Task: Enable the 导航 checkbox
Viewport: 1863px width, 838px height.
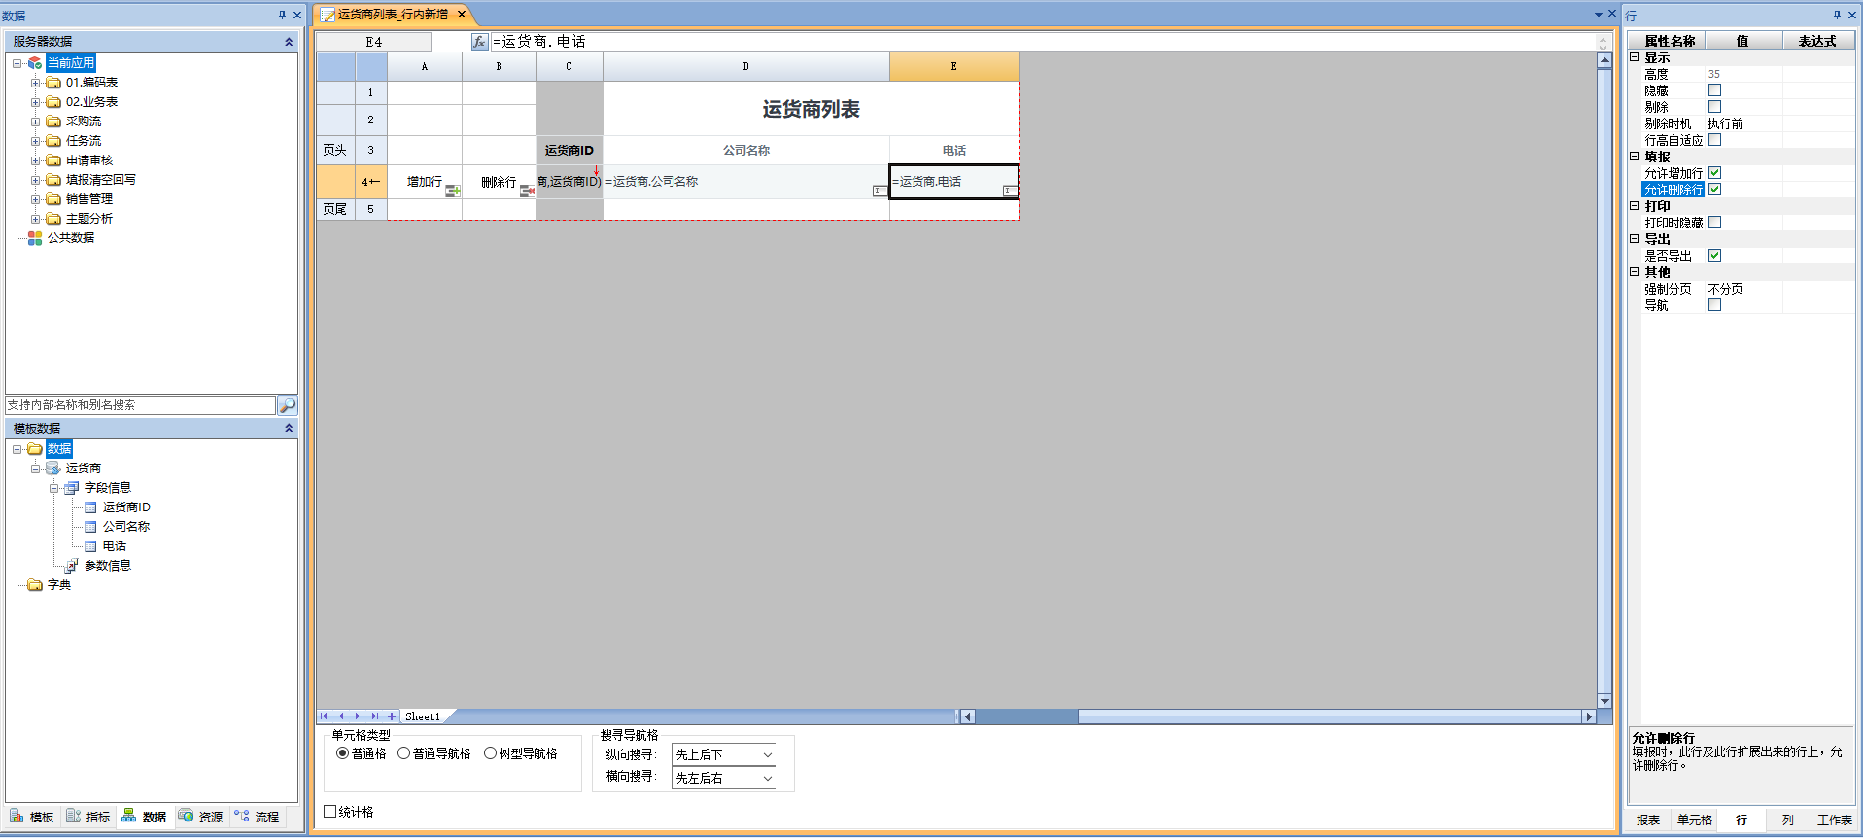Action: [x=1715, y=305]
